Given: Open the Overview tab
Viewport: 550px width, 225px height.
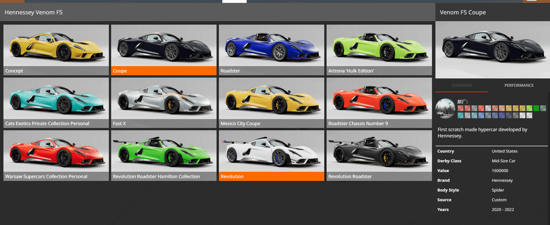Looking at the screenshot, I should coord(461,85).
